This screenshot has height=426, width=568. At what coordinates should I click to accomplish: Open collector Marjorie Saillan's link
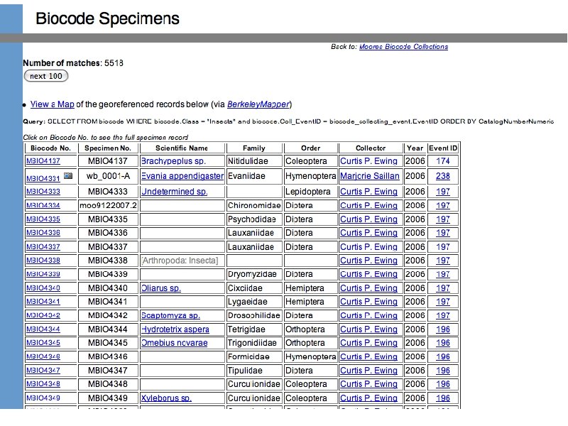369,176
